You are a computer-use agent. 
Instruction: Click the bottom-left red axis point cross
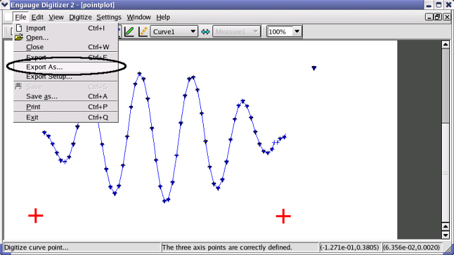click(x=36, y=216)
